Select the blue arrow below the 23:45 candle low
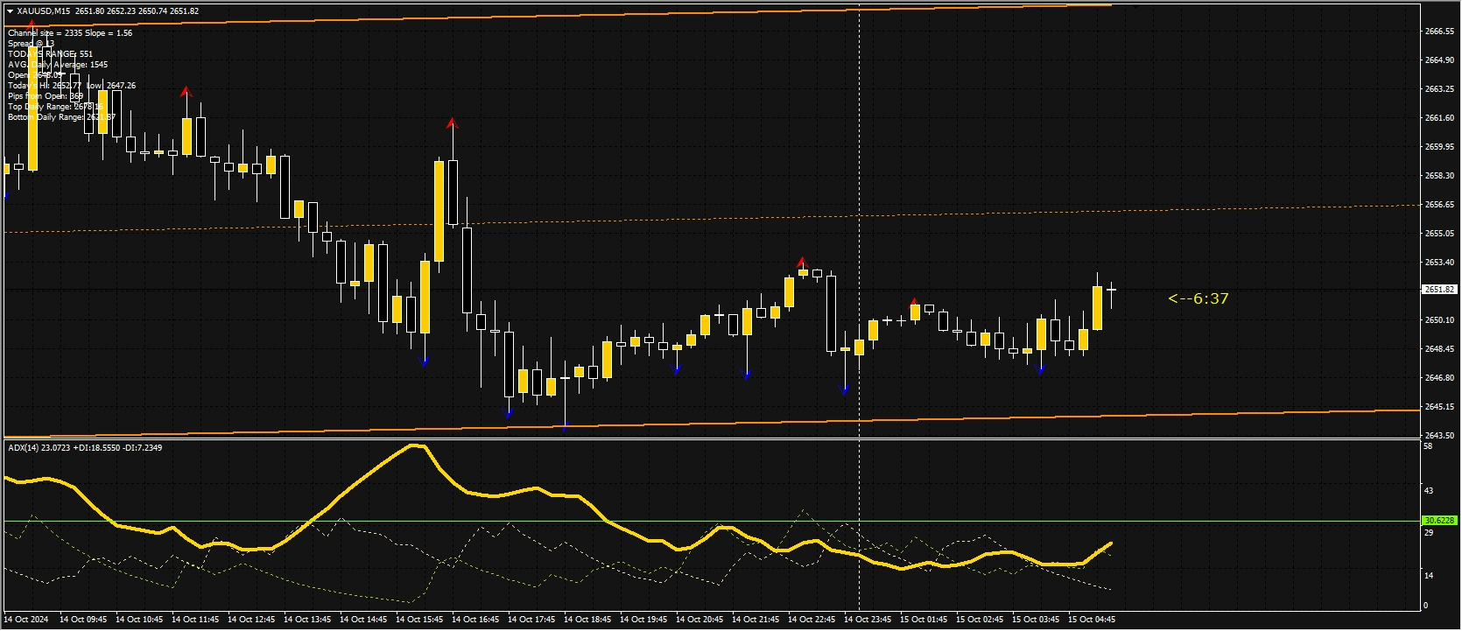Screen dimensions: 1462x631 point(845,389)
